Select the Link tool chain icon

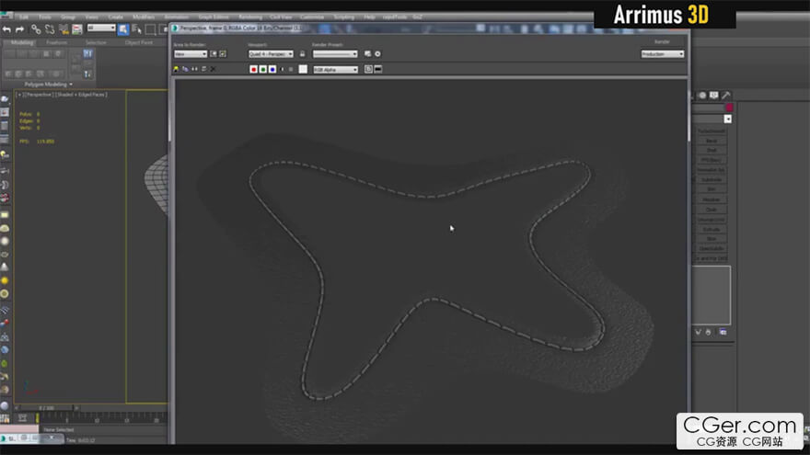point(36,29)
